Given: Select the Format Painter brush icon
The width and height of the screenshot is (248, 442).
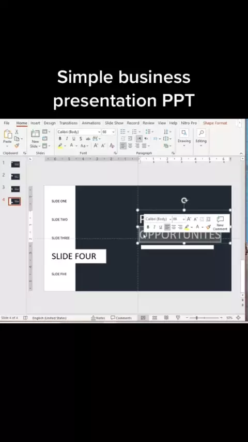Looking at the screenshot, I should pos(17,146).
